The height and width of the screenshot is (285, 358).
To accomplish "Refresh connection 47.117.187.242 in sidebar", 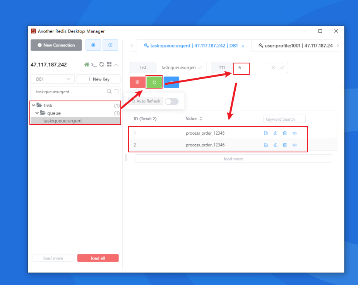I will 102,65.
